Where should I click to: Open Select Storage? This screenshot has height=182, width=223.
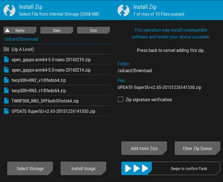coord(30,168)
